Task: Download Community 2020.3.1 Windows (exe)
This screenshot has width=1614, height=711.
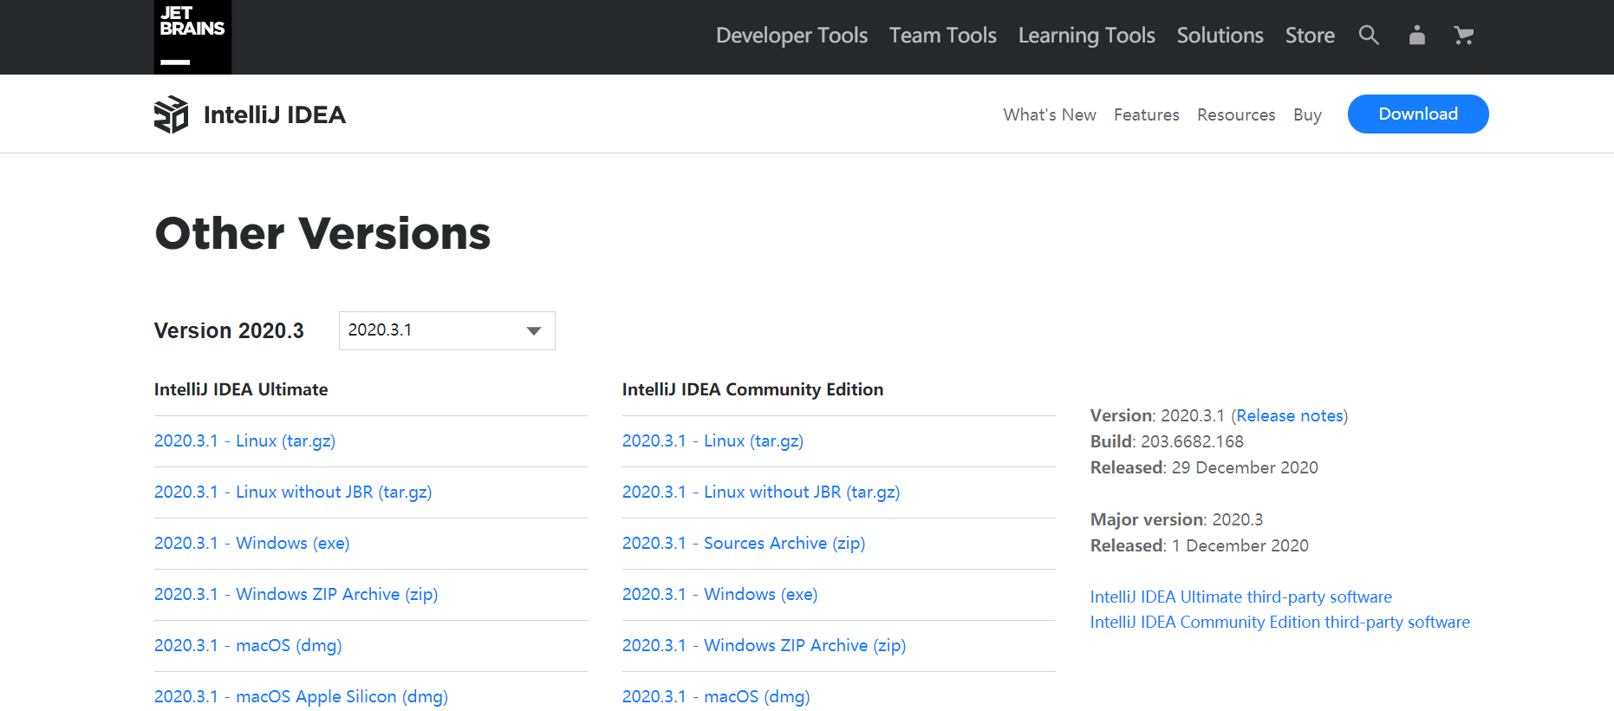Action: [720, 594]
